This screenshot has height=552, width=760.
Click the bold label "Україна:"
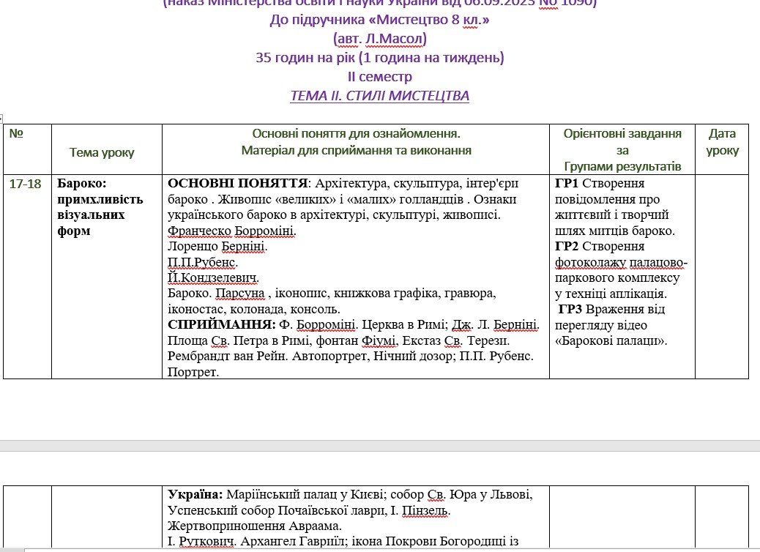[195, 494]
